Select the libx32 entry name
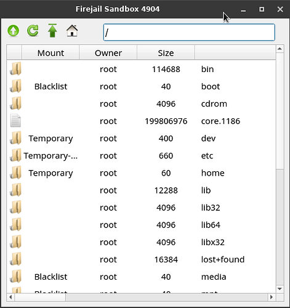The width and height of the screenshot is (290, 308). (212, 242)
